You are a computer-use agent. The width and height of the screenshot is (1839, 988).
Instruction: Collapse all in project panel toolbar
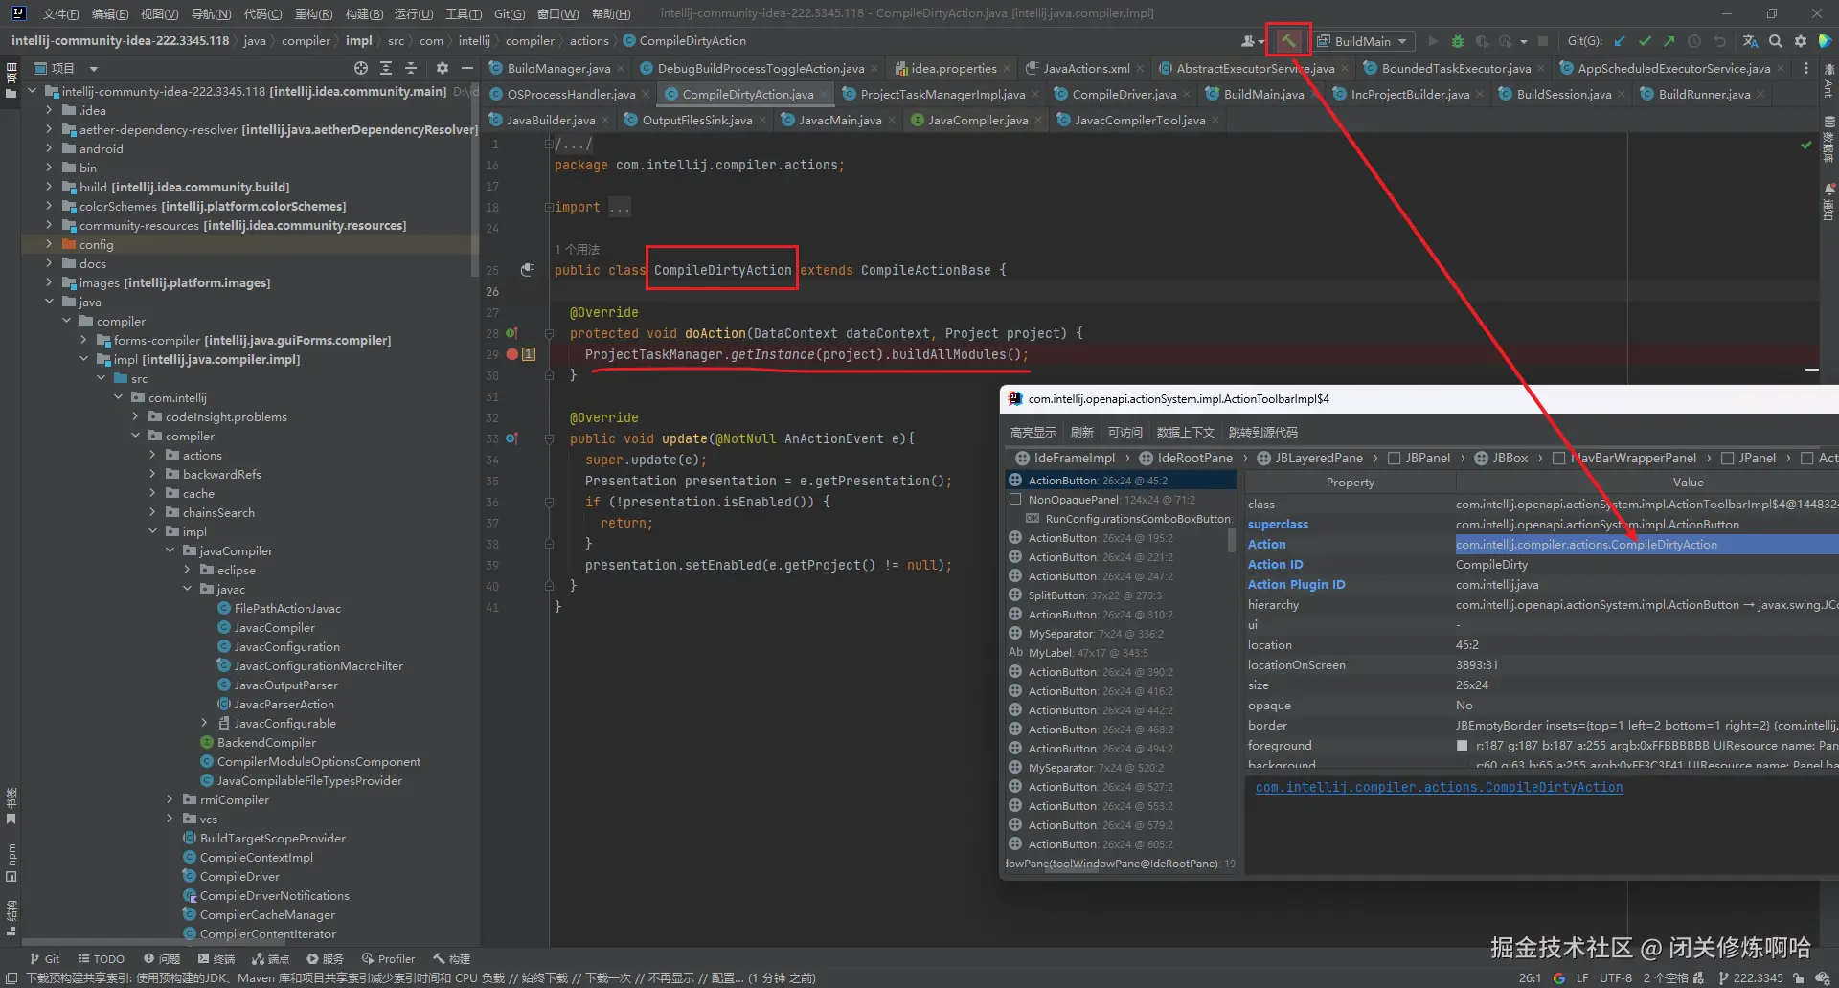tap(411, 68)
